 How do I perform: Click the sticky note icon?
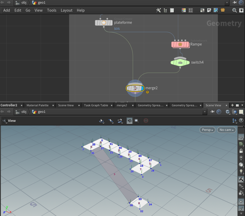coord(209,10)
